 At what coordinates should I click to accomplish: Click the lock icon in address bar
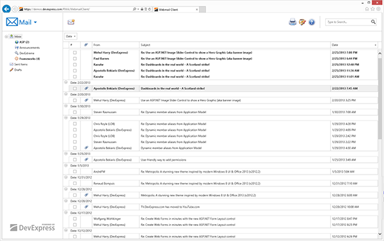pyautogui.click(x=142, y=9)
